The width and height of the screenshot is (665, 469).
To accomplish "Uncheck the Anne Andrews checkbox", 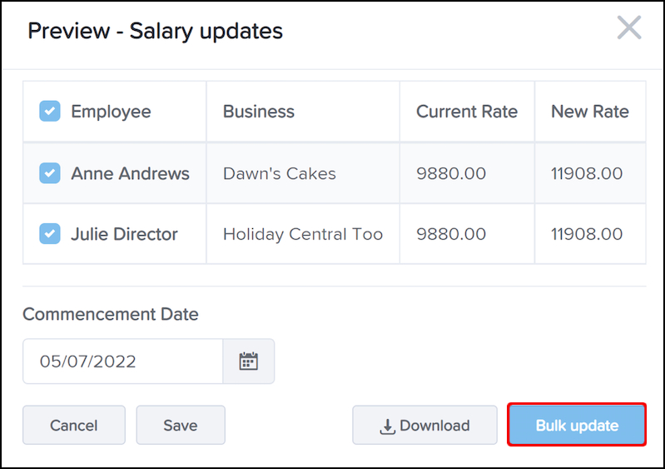I will tap(50, 173).
